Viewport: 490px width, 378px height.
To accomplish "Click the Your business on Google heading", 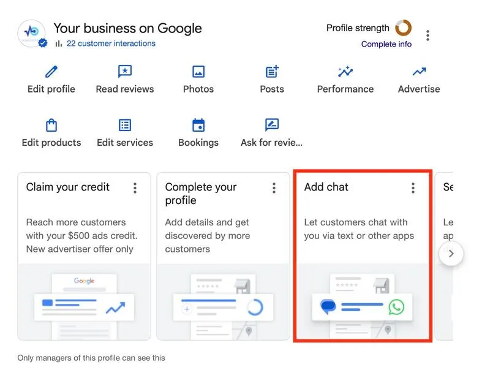I will (x=128, y=28).
